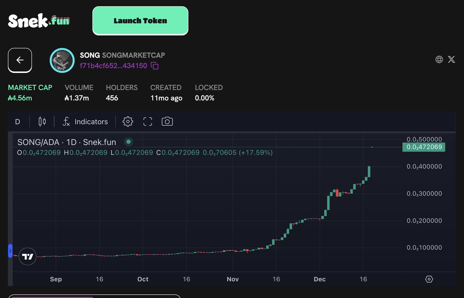Click the 0.0₂400000 price axis label
Screen dimensions: 464x298
tap(424, 167)
